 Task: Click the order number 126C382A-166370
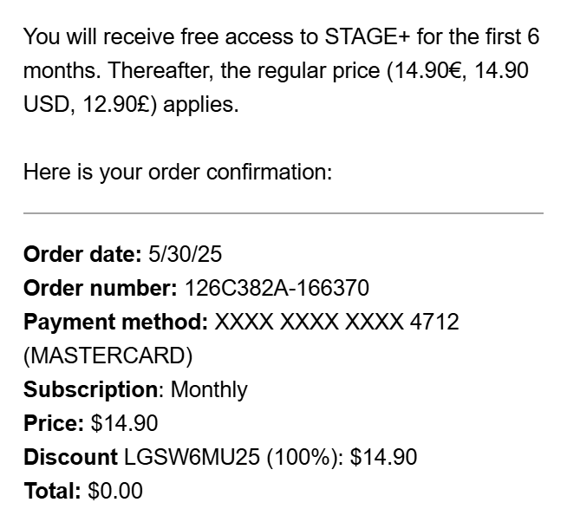pos(277,288)
